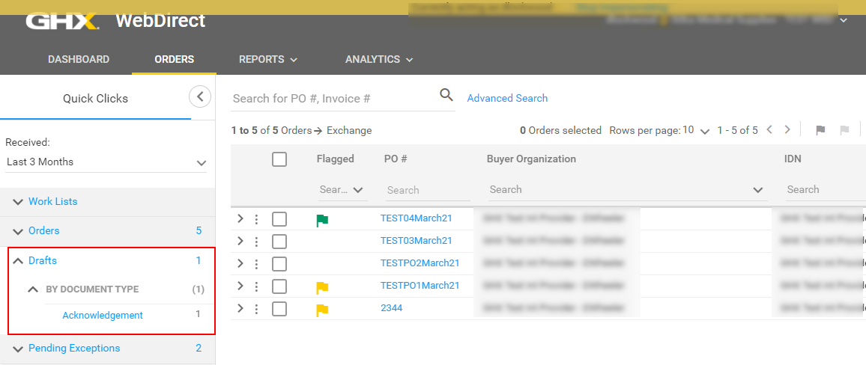
Task: Click the dark flag toolbar icon
Action: [x=820, y=130]
